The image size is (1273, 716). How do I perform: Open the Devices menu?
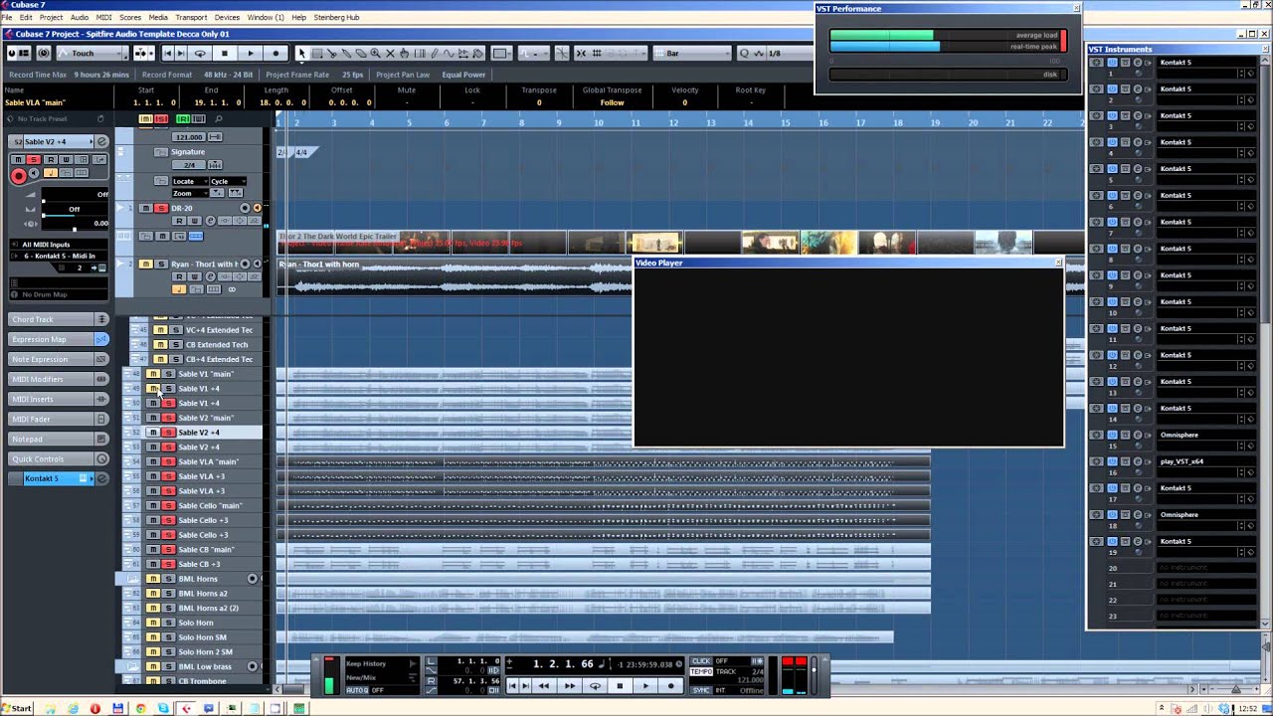[x=227, y=18]
